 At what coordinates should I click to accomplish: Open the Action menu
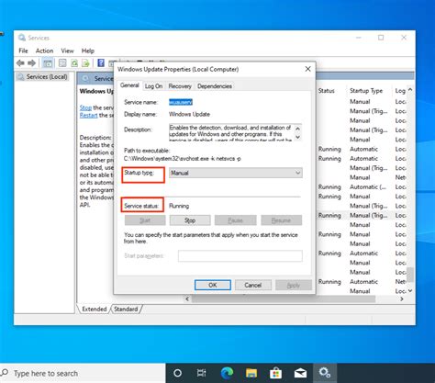click(x=44, y=51)
